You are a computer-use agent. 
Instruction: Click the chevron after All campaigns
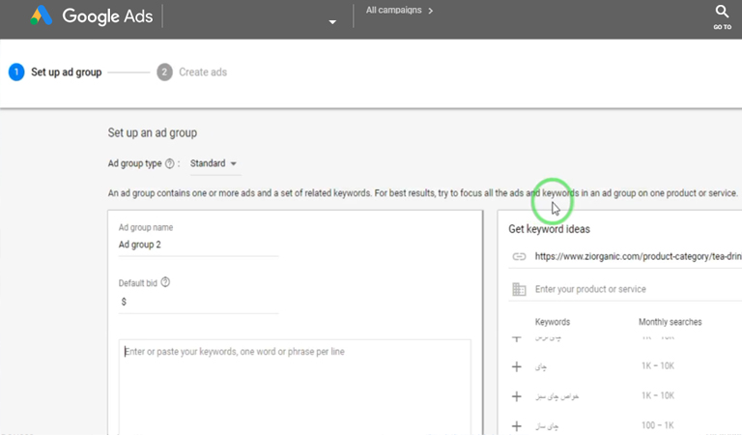pos(430,11)
